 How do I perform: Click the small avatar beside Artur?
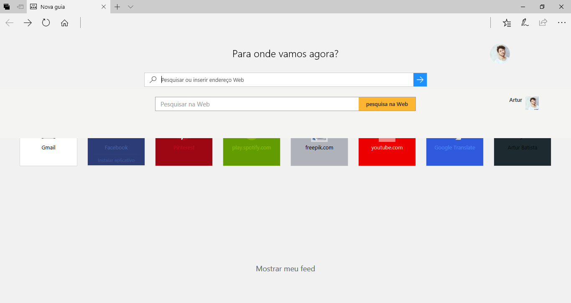(x=532, y=103)
